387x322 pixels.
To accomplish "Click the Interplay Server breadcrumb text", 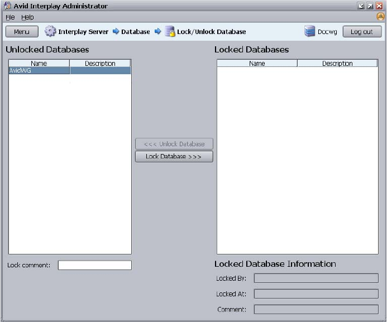I will [x=83, y=32].
